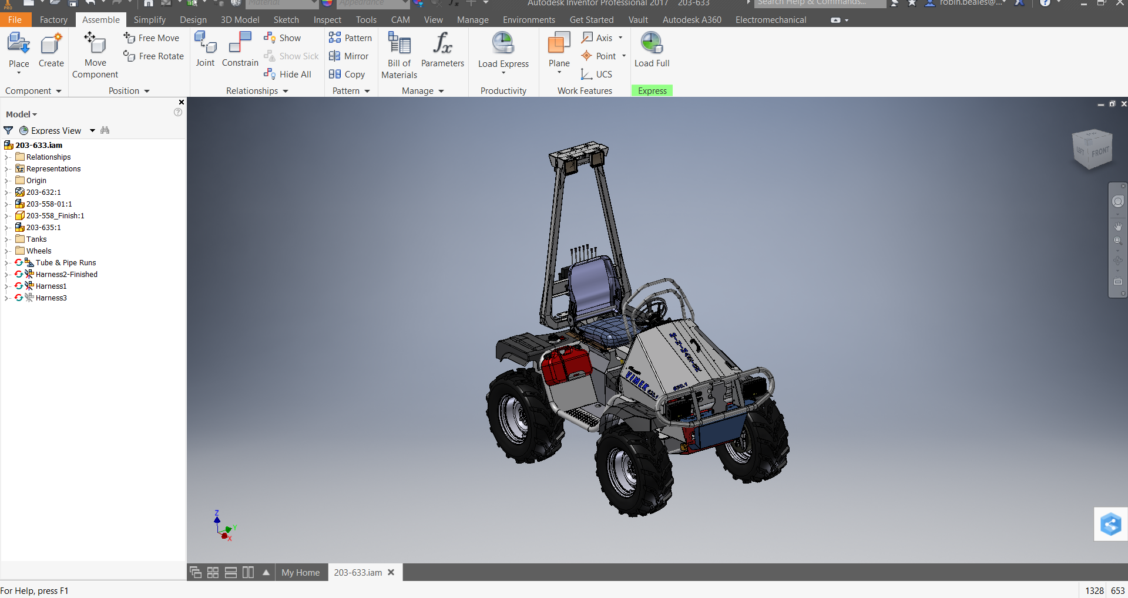Click the find binoculars icon in browser
The width and height of the screenshot is (1128, 598).
[105, 130]
